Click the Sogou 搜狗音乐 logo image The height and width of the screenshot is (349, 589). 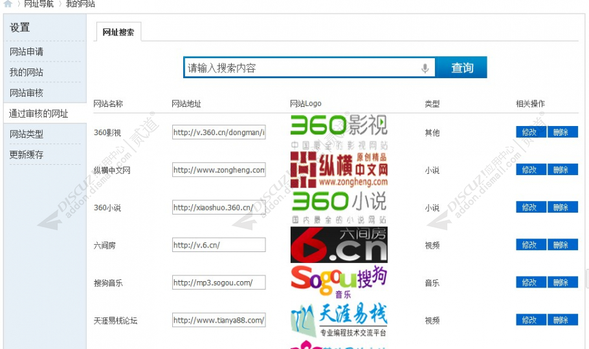(x=339, y=282)
